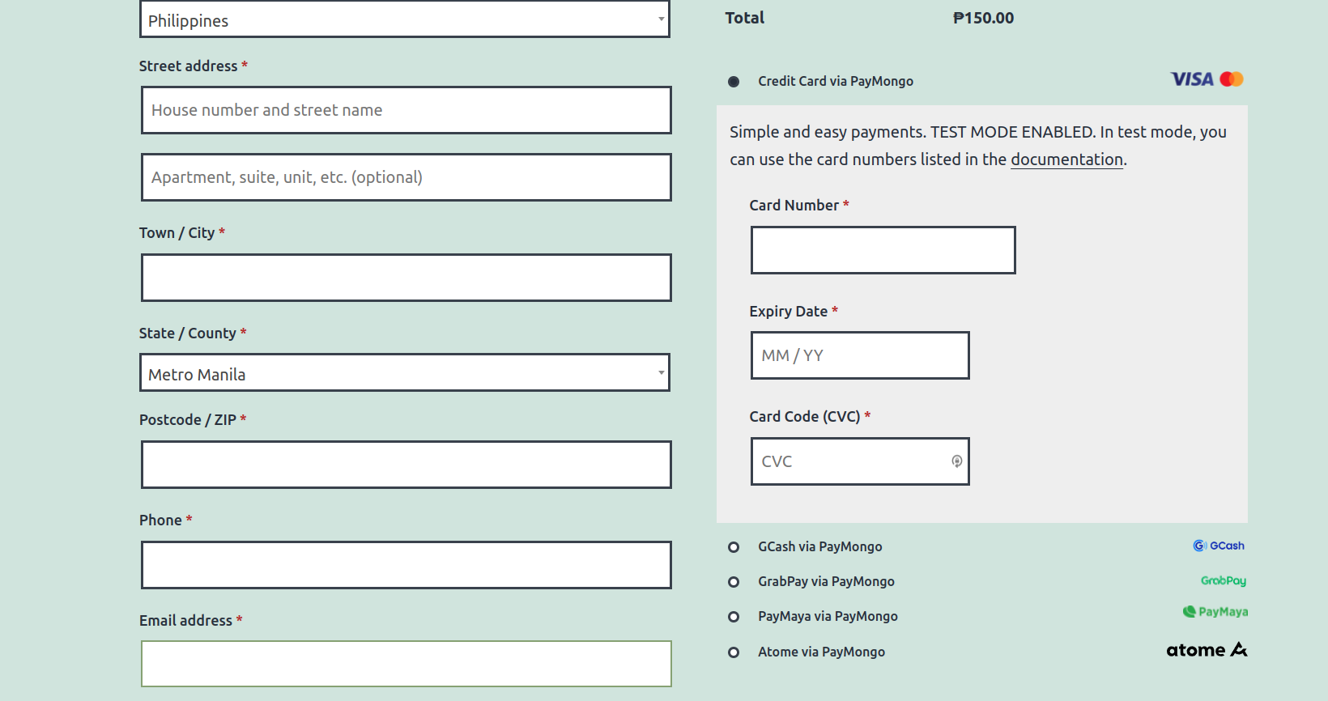Focus the Card Number input field
This screenshot has height=701, width=1328.
click(x=883, y=250)
